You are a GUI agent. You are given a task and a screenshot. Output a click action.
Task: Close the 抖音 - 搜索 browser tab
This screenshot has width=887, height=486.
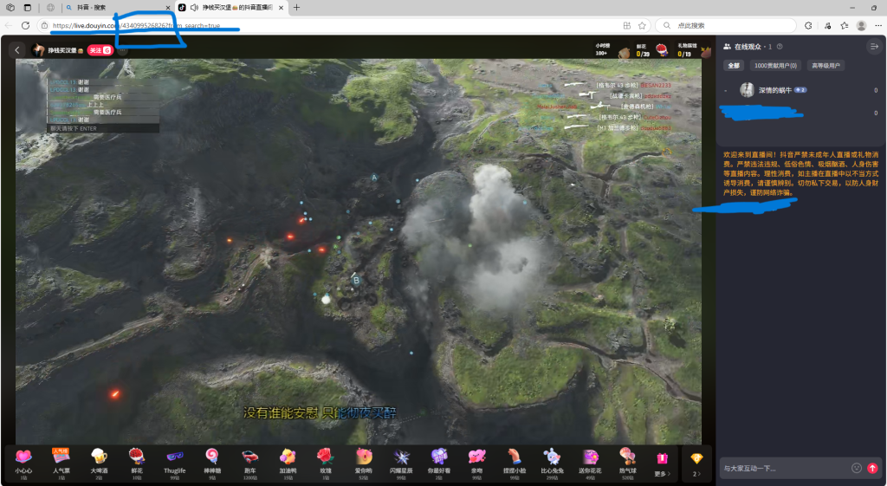tap(168, 8)
